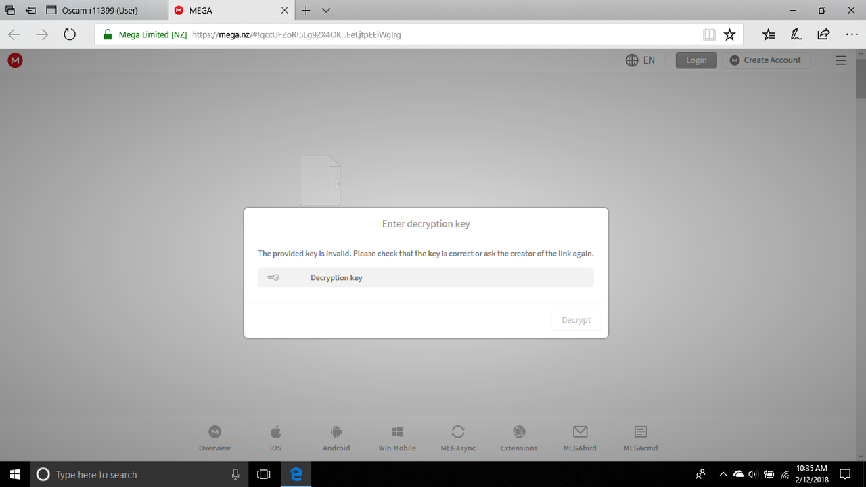Click the OneDrive cloud tray icon
The width and height of the screenshot is (866, 487).
[738, 474]
